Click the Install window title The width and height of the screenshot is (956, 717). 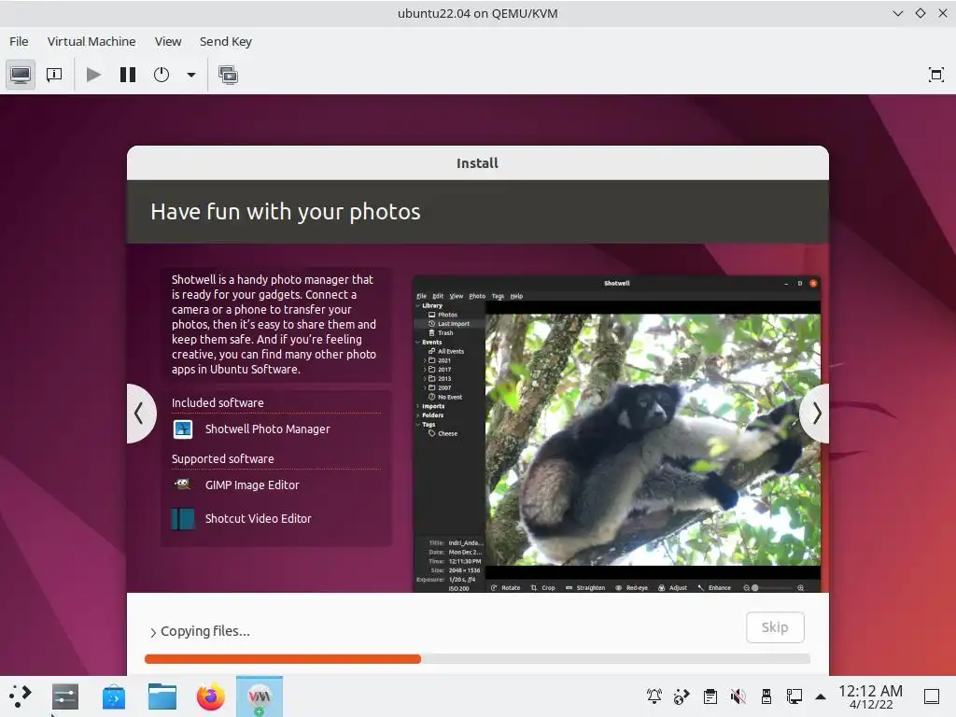coord(477,163)
